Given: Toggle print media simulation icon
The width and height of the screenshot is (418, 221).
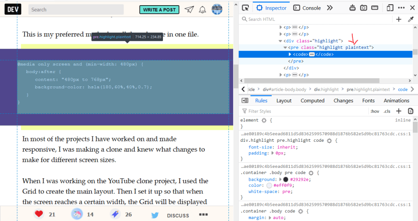Looking at the screenshot, I should click(410, 111).
